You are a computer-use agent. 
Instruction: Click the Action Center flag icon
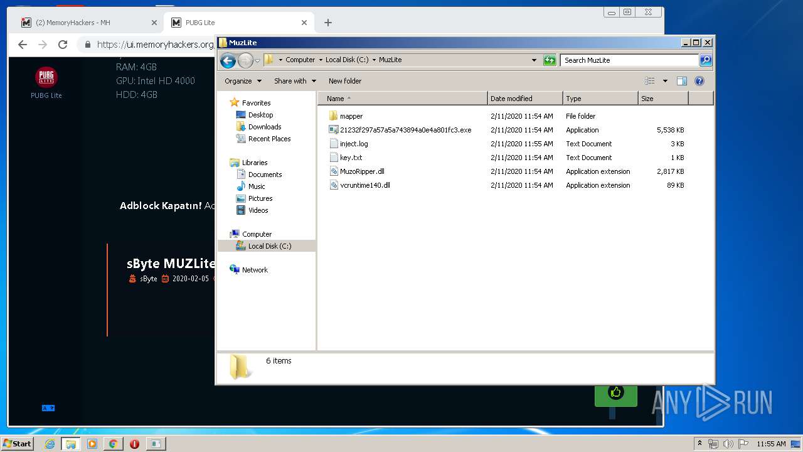click(x=743, y=444)
